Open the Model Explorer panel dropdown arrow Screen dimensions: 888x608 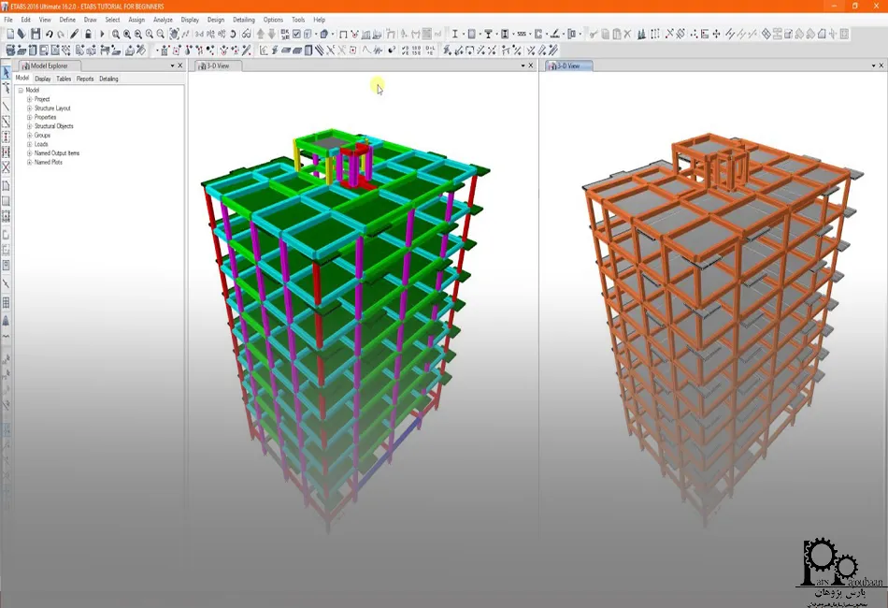[173, 66]
